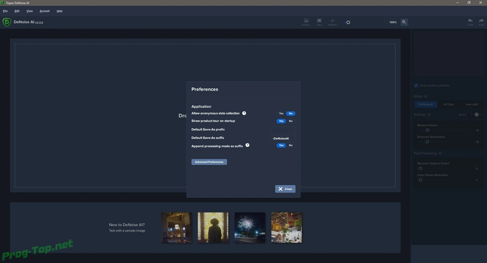
Task: Restore down the application window
Action: click(x=469, y=2)
